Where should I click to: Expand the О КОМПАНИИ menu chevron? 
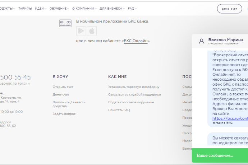[x=96, y=9]
